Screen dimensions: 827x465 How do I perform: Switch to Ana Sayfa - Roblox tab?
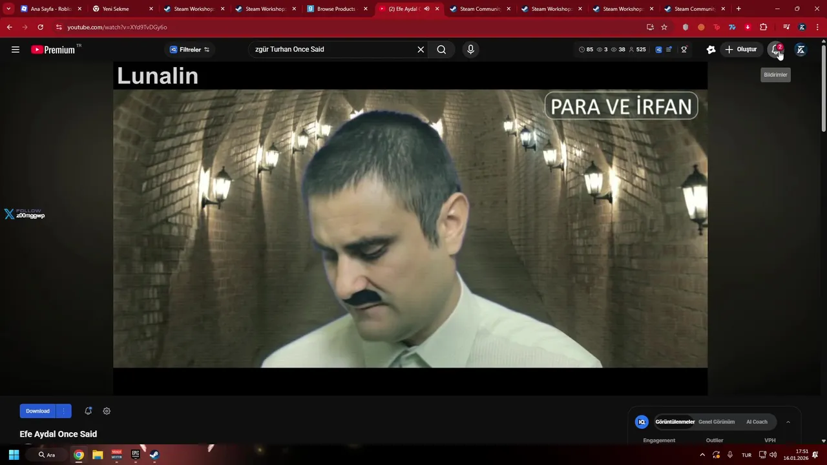51,9
